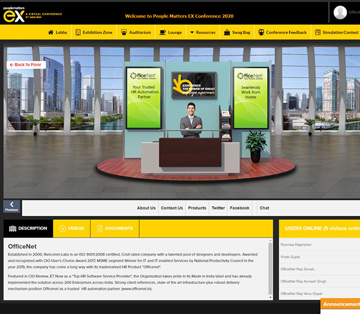
Task: Open About Us booth link
Action: (146, 208)
